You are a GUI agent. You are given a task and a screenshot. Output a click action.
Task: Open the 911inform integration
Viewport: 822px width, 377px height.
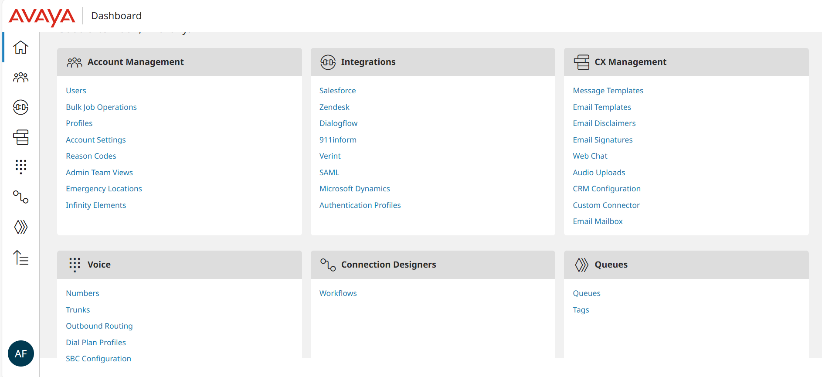338,140
